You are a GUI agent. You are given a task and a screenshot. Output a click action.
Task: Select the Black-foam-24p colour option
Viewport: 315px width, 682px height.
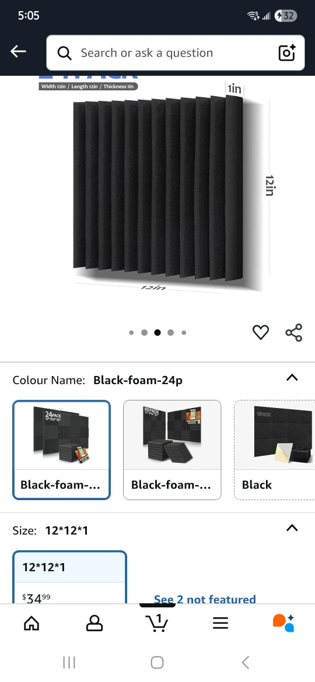61,450
